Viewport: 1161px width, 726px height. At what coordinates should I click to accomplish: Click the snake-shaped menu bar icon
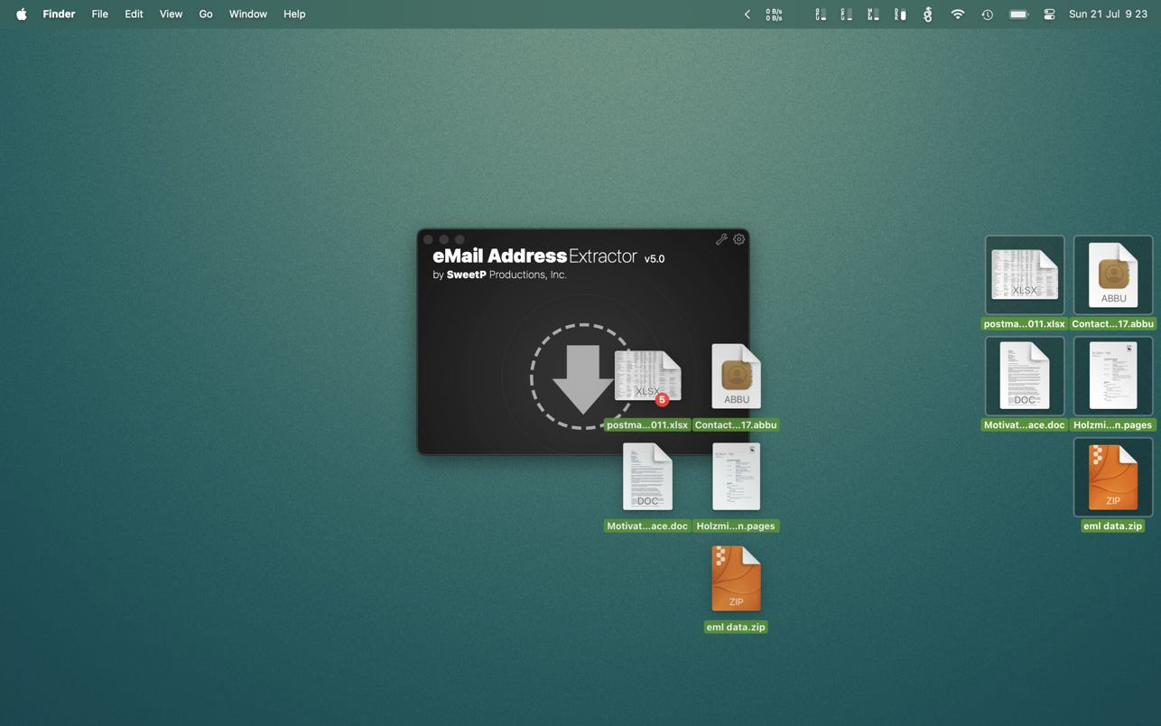click(928, 14)
